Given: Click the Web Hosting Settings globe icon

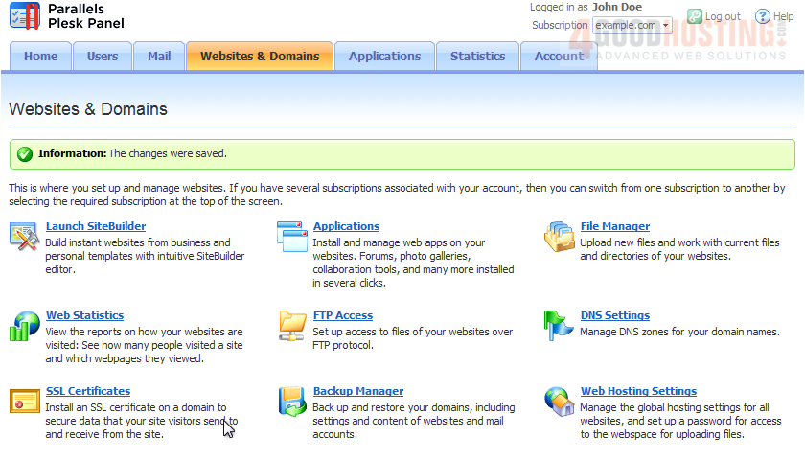Looking at the screenshot, I should pos(559,401).
